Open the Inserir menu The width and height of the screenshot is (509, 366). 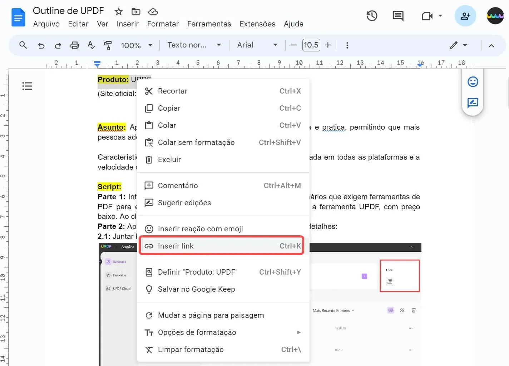[x=128, y=24]
